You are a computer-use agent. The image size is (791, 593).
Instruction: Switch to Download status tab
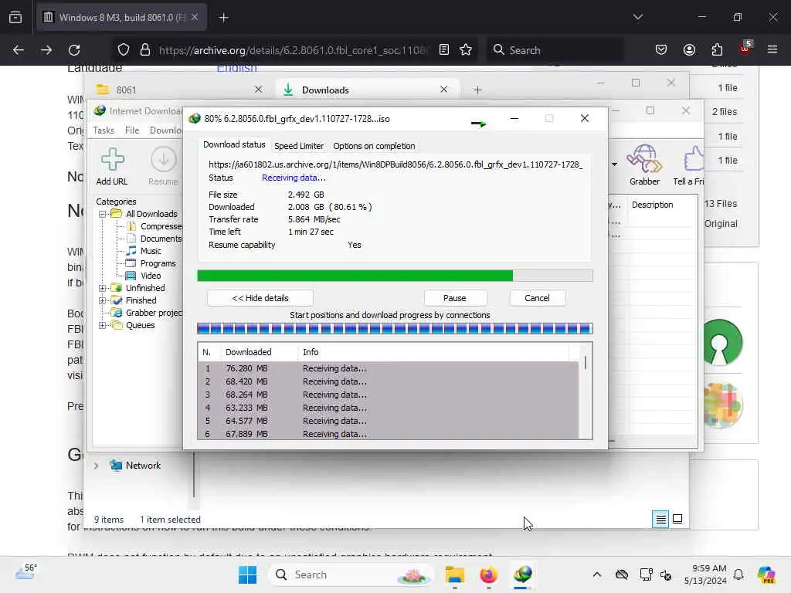click(x=234, y=144)
